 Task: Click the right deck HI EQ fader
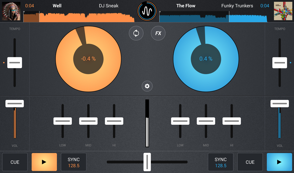[232, 121]
